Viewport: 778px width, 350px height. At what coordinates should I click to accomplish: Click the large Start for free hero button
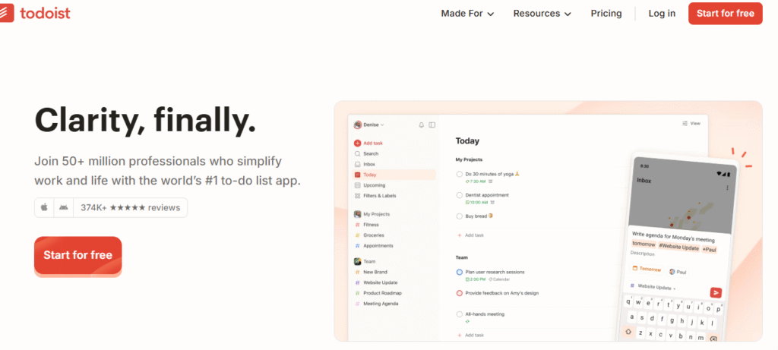point(78,255)
